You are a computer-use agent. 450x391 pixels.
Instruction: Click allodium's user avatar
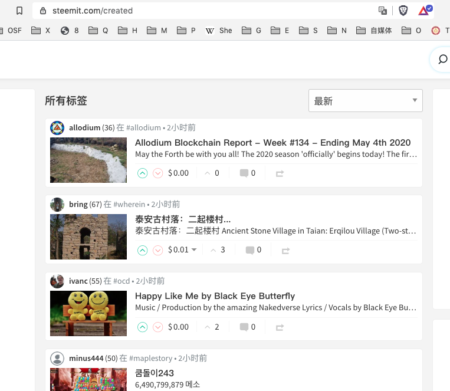57,128
